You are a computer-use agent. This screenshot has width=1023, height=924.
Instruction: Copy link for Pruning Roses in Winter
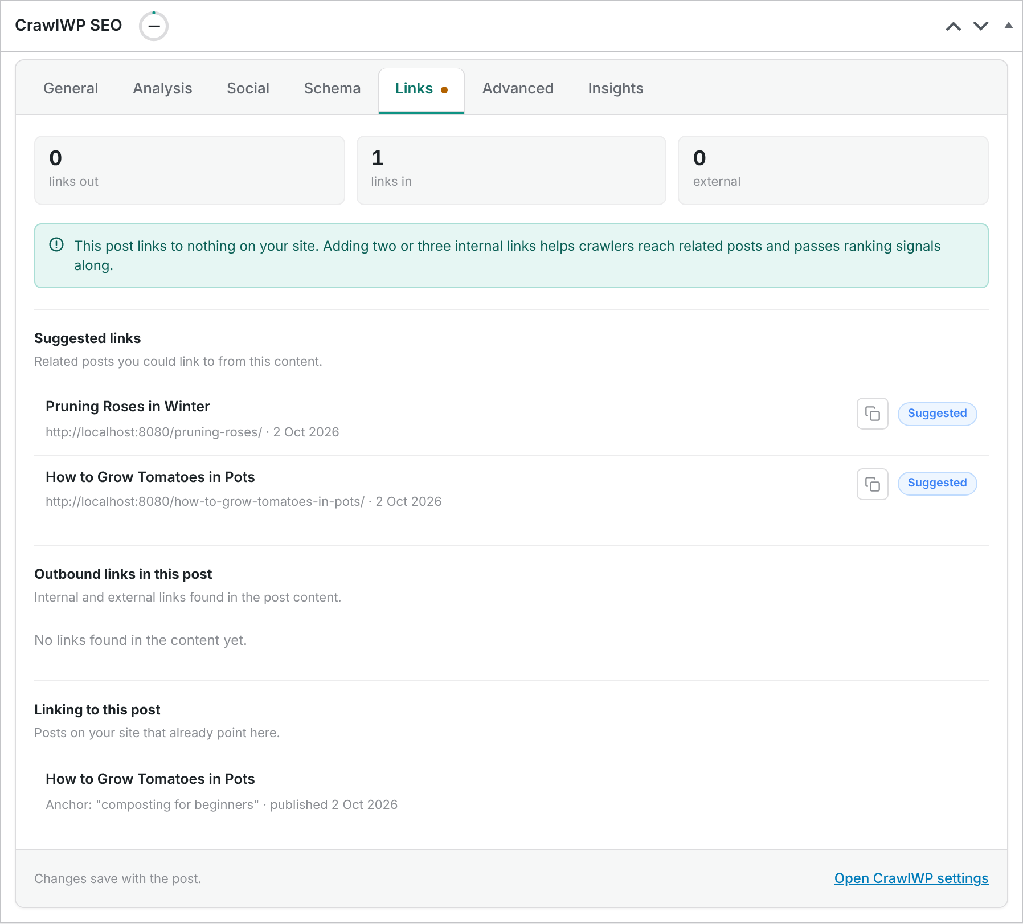[872, 414]
